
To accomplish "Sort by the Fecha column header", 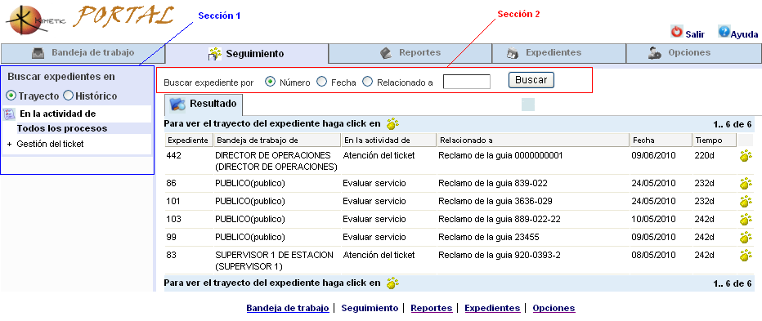I will (660, 140).
